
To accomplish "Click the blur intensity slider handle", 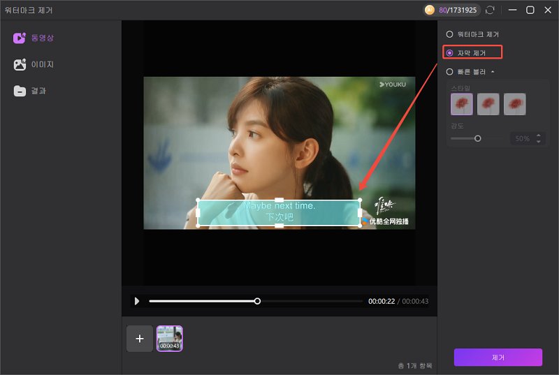I will click(478, 138).
